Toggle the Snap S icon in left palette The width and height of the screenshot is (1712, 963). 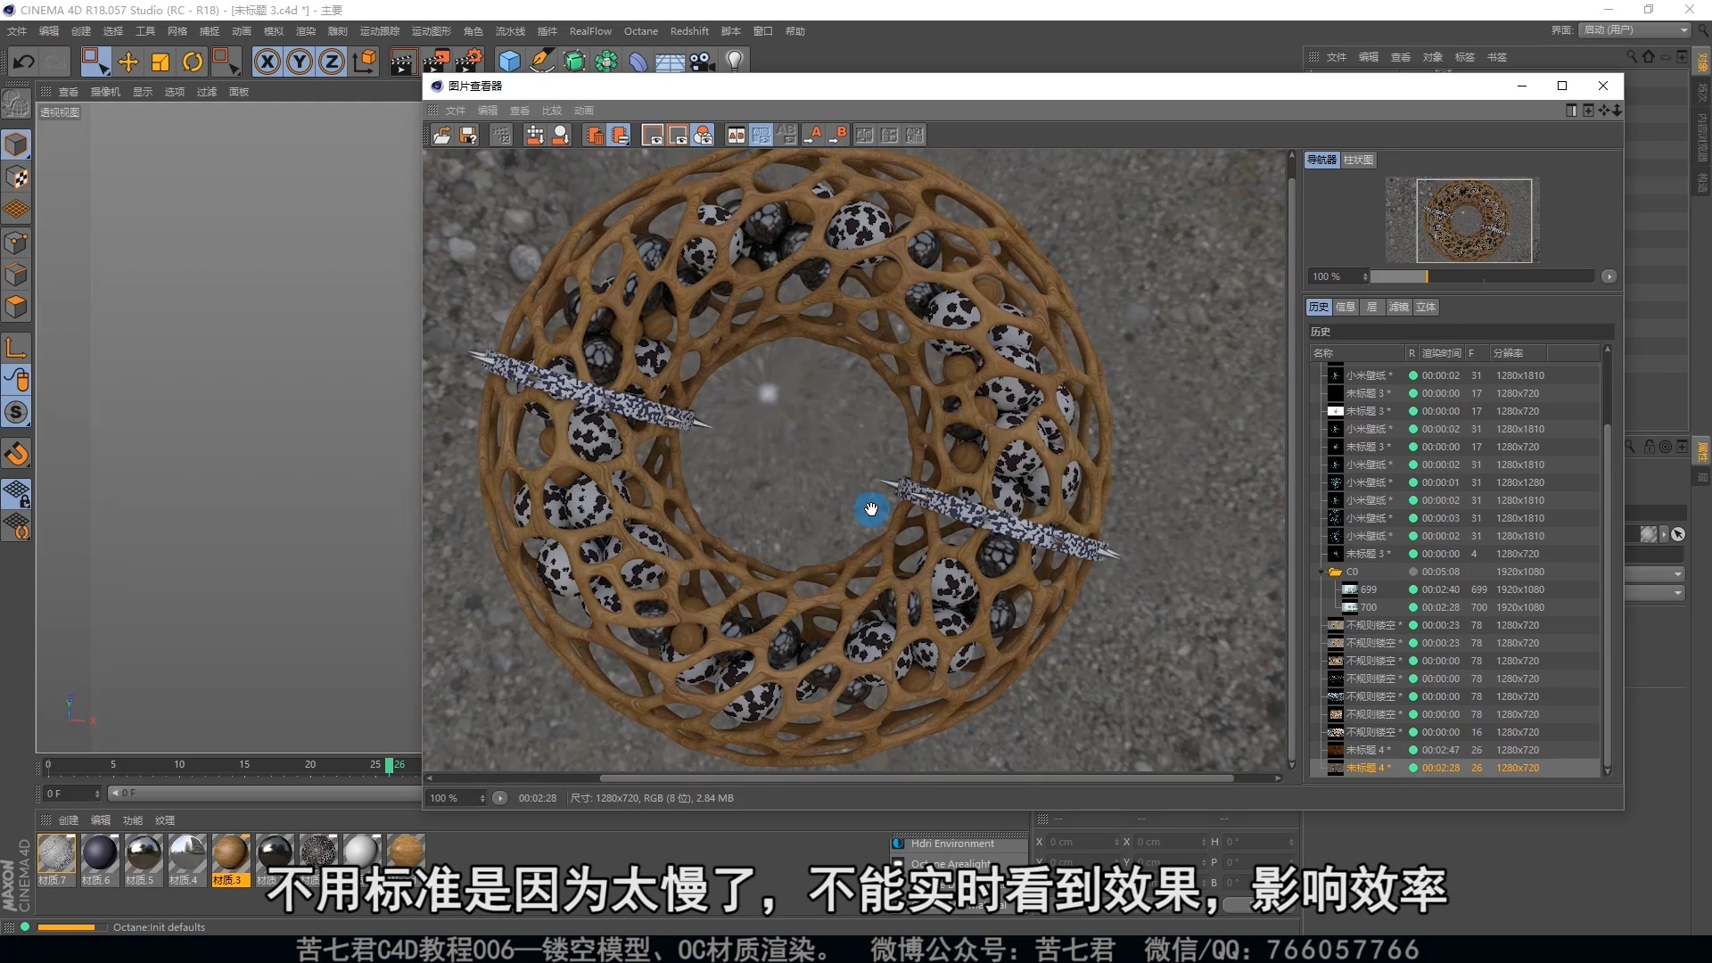pos(16,412)
